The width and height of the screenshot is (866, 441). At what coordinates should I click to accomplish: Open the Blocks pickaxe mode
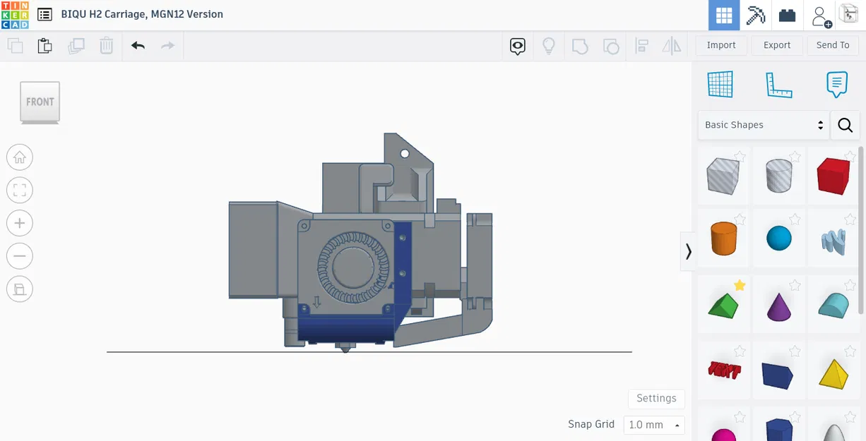click(756, 16)
